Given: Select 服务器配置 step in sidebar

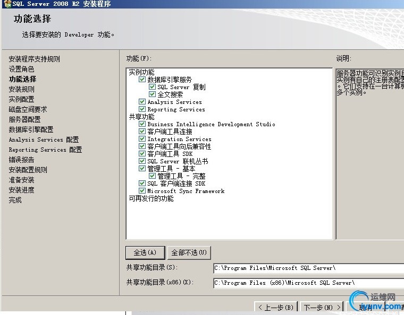Looking at the screenshot, I should tap(24, 119).
